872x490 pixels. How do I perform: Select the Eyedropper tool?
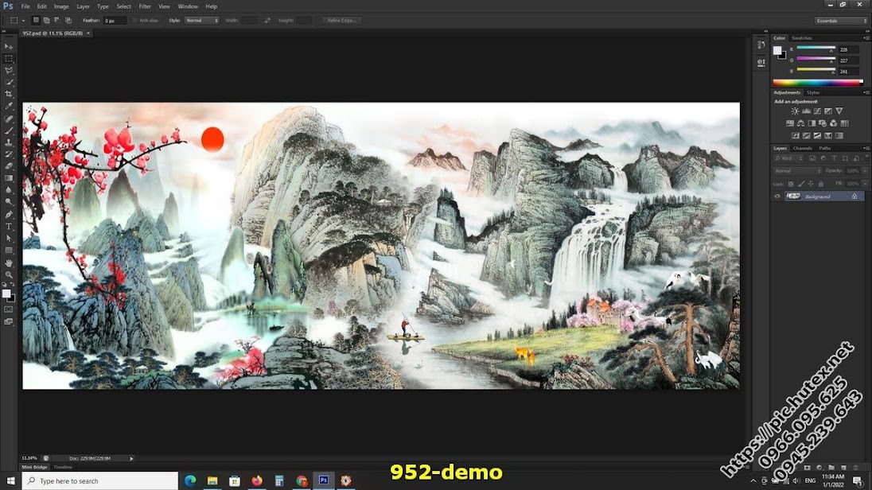(9, 106)
